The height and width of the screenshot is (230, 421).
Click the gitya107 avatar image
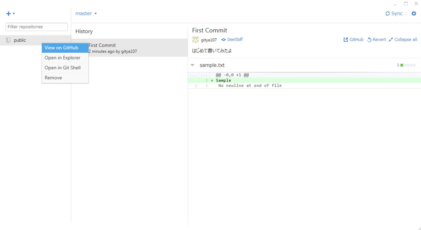pyautogui.click(x=195, y=40)
